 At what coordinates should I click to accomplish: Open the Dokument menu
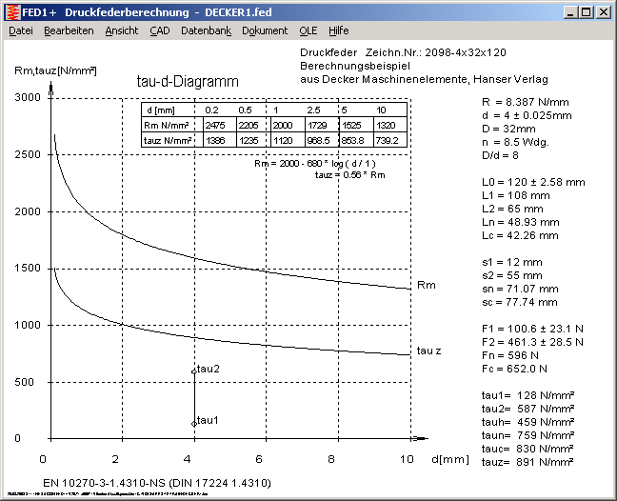tap(265, 30)
